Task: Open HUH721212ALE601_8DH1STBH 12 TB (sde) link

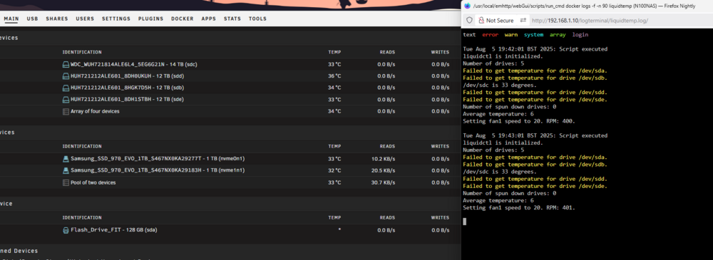Action: tap(127, 100)
